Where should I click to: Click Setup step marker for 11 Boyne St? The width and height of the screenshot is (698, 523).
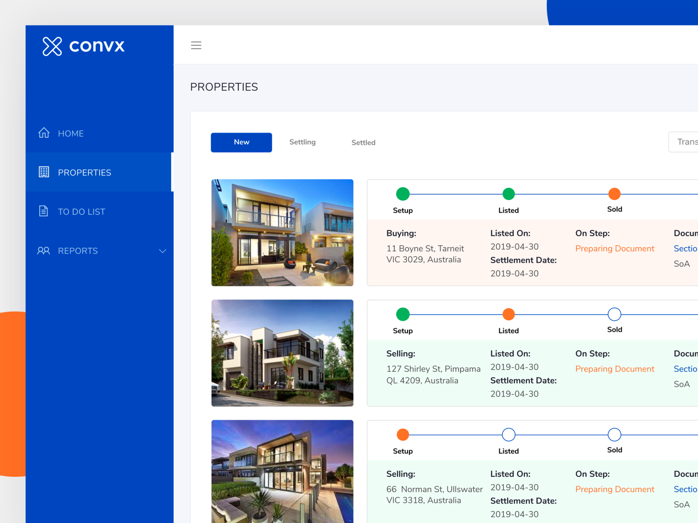[x=403, y=194]
